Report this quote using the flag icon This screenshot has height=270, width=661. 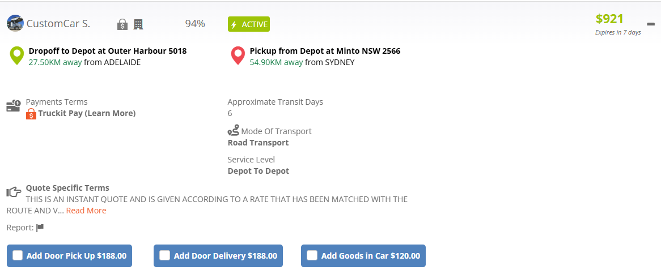40,228
